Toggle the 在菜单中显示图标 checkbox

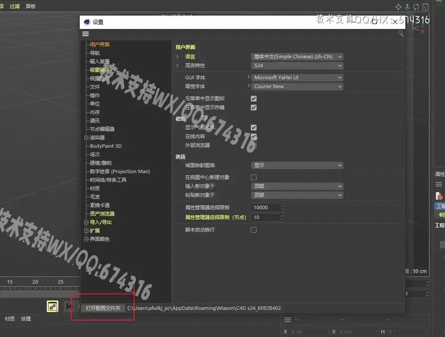[253, 98]
